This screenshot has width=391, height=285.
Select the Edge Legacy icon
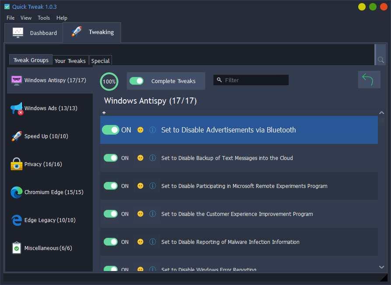tap(17, 220)
